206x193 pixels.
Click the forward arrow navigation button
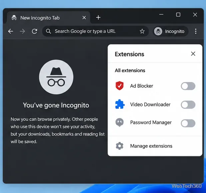coord(22,31)
